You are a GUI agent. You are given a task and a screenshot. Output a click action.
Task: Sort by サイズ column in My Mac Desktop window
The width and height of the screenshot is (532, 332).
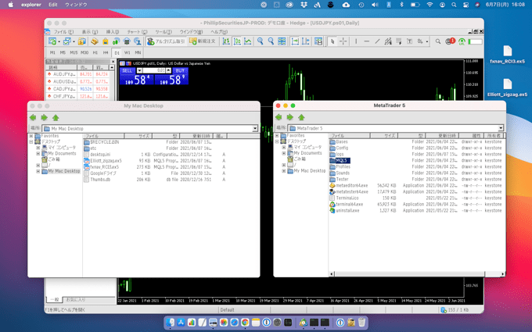click(x=138, y=136)
